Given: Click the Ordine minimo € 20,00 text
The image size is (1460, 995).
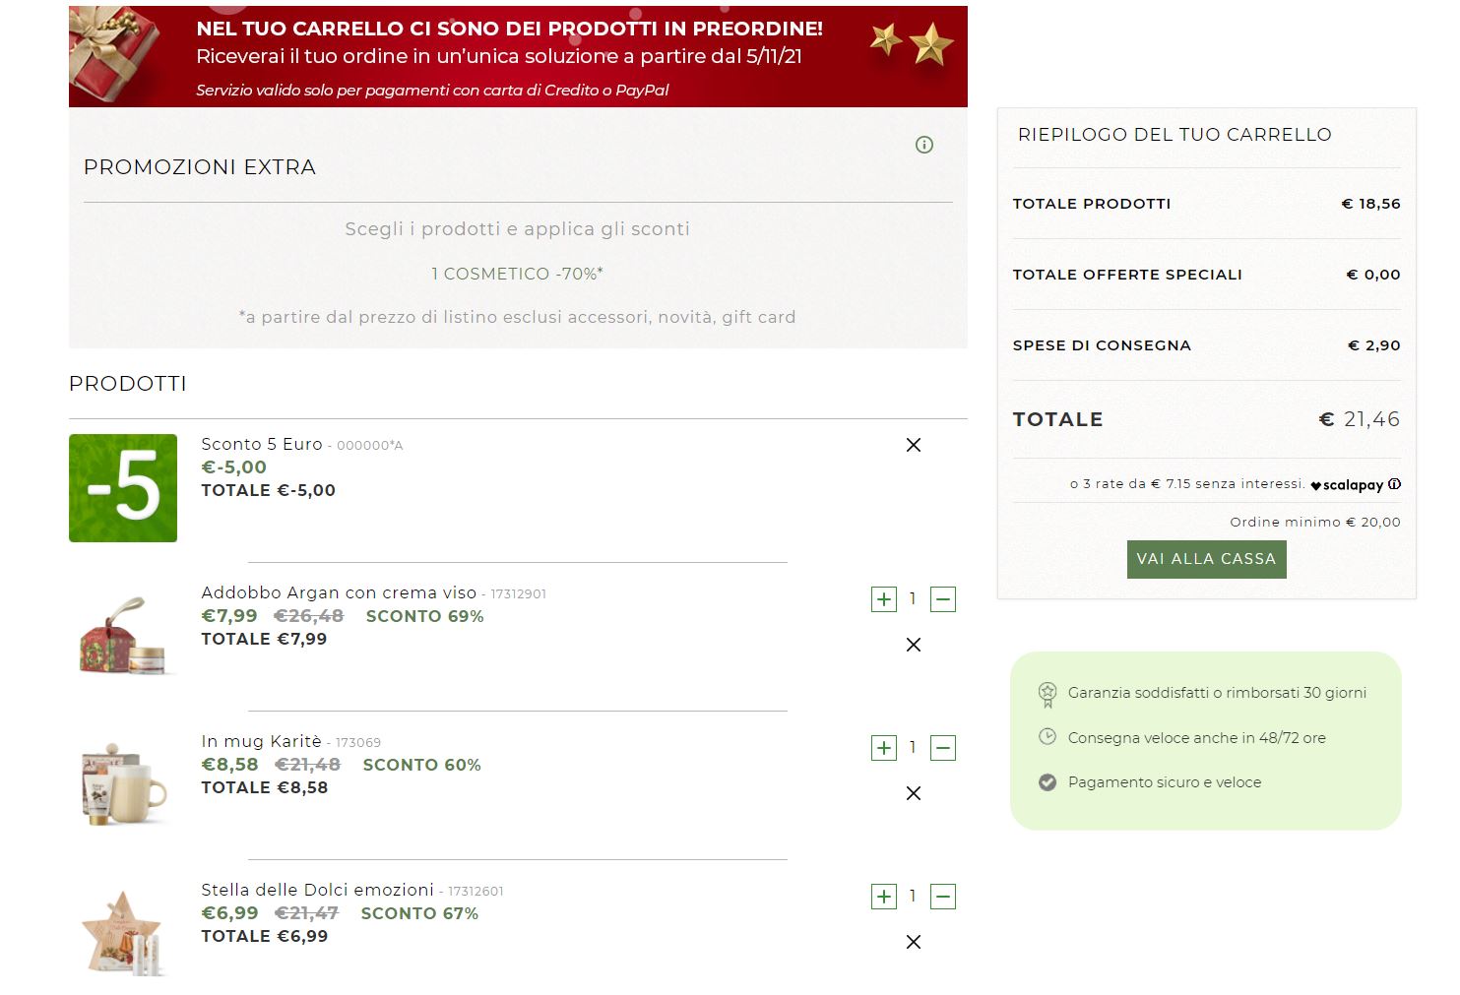Looking at the screenshot, I should click(x=1315, y=523).
